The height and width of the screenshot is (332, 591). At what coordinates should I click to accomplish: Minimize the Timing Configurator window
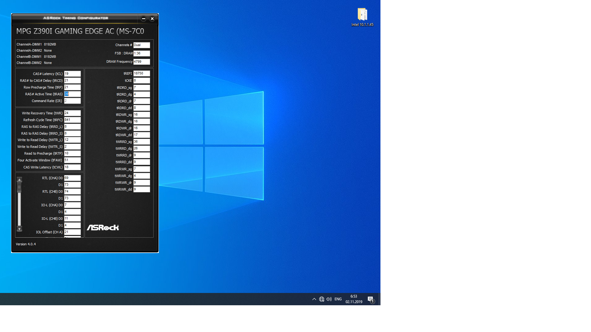click(x=143, y=19)
